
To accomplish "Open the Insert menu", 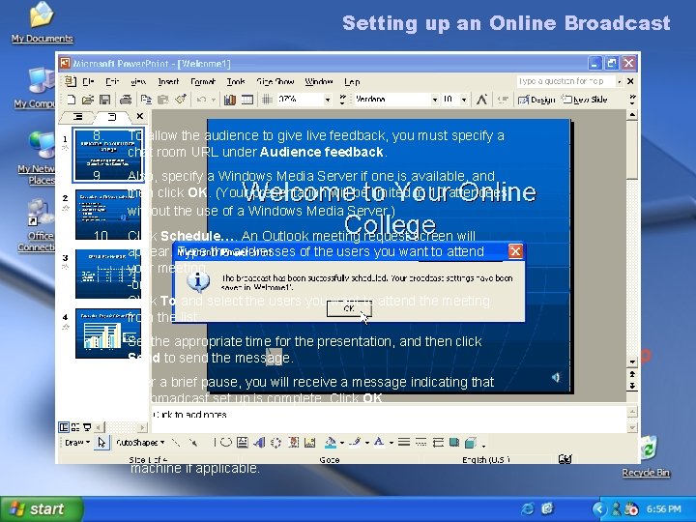I will coord(168,81).
